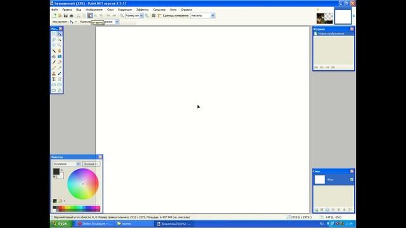Select the Freeform Shape tool
The width and height of the screenshot is (406, 228).
click(60, 91)
